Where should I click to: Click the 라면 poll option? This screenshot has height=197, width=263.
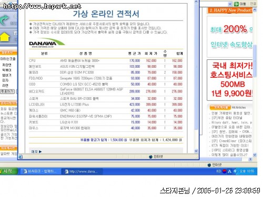coord(5,86)
